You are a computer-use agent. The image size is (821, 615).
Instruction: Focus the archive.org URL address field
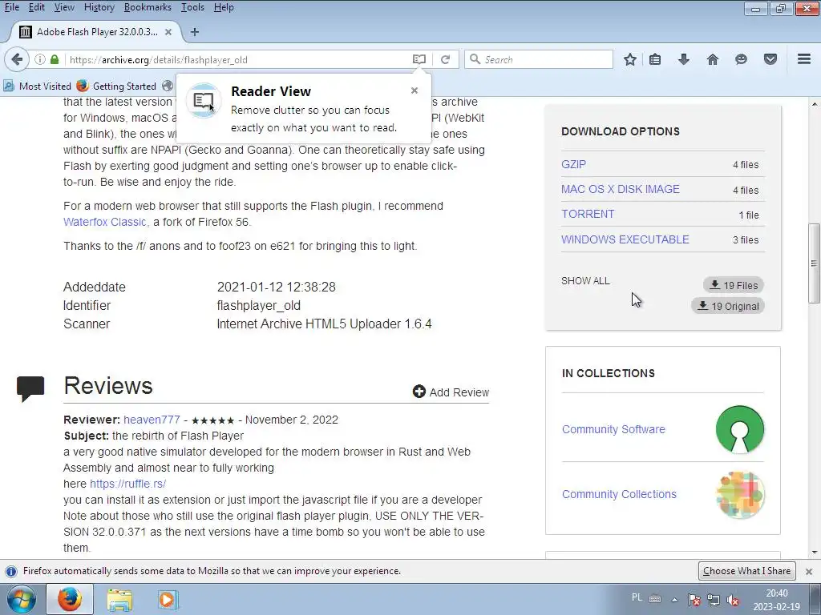coord(238,59)
